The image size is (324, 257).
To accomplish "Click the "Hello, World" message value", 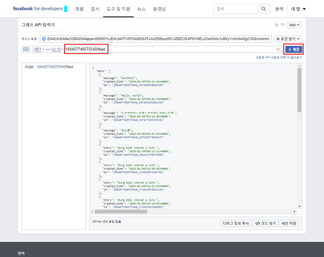I will [131, 95].
